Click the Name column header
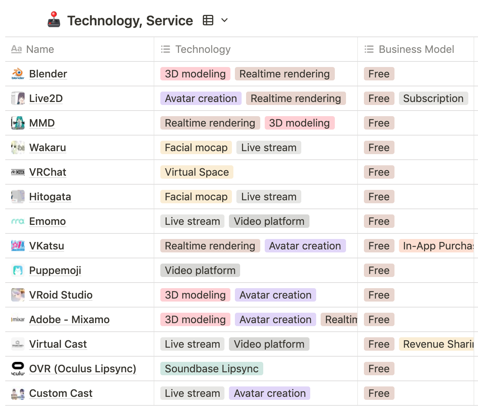The image size is (478, 411). pos(79,49)
